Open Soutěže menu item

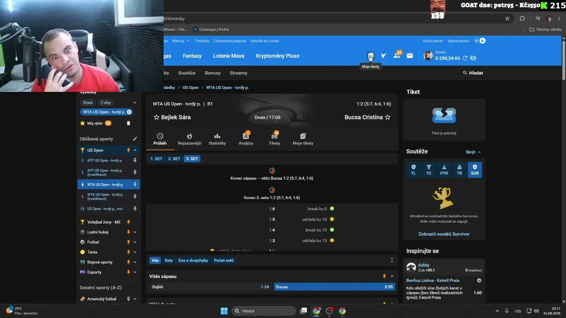187,73
